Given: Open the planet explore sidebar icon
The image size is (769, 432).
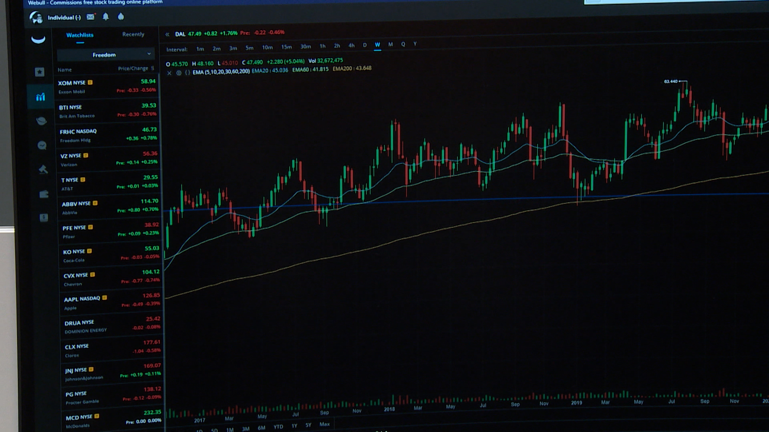Looking at the screenshot, I should click(42, 121).
